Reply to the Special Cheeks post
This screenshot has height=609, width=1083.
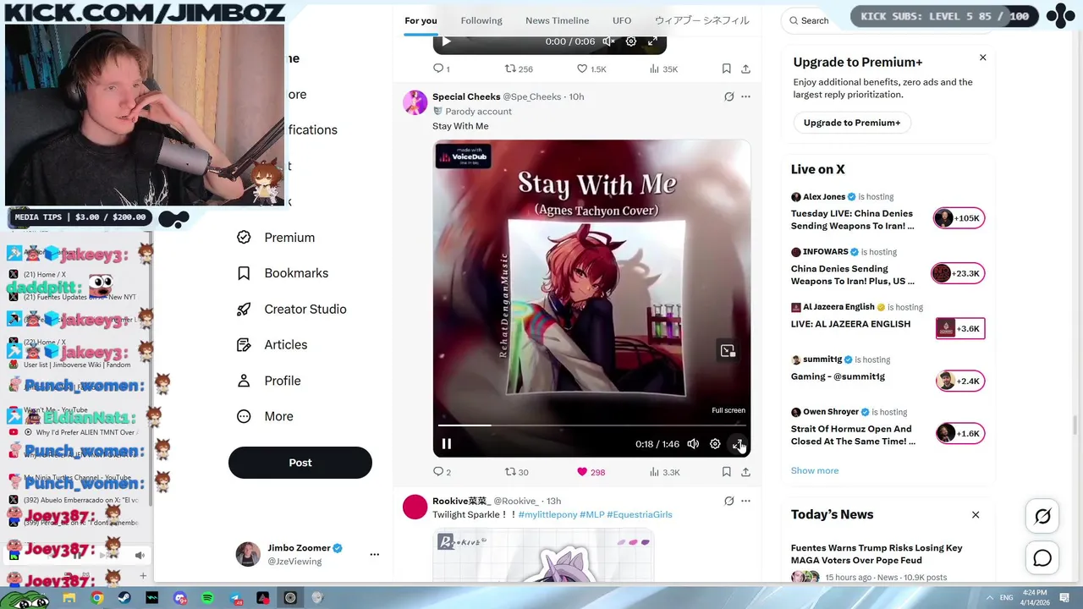click(x=443, y=472)
